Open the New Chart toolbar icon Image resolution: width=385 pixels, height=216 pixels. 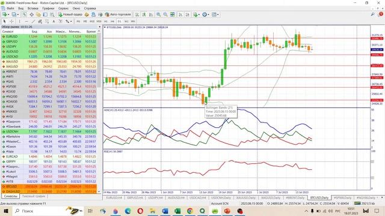(4, 14)
